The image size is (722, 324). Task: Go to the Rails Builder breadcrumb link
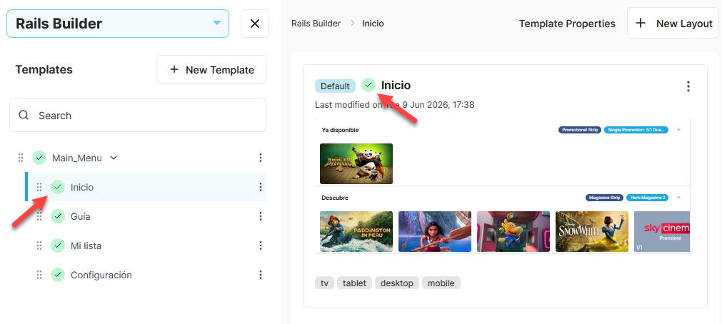[316, 23]
